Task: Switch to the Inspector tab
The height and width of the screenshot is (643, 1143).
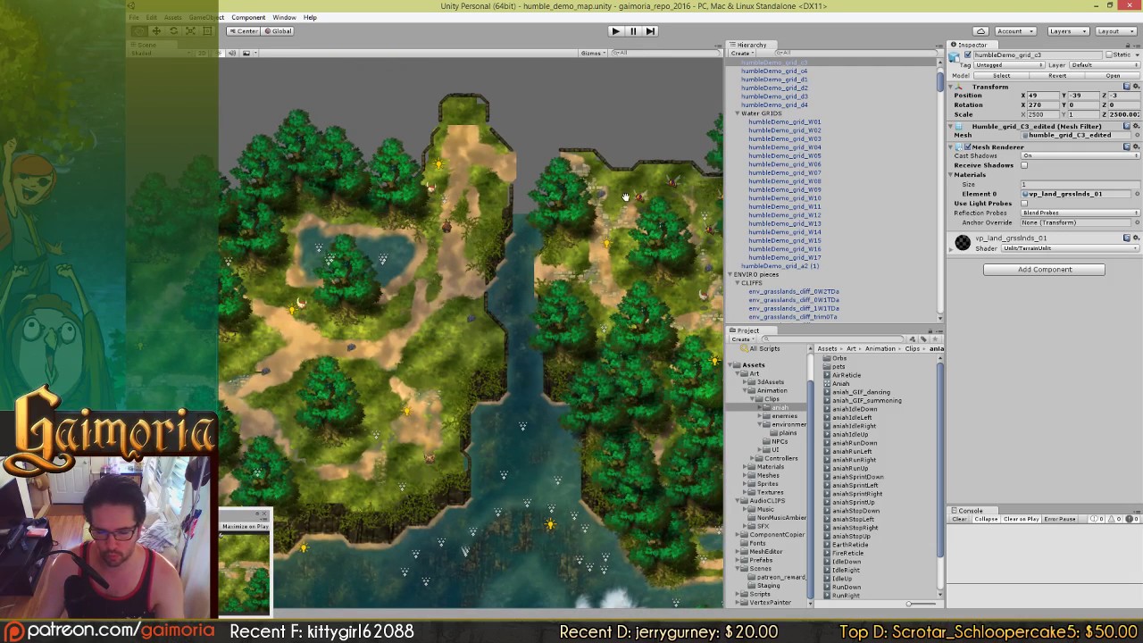Action: point(971,45)
